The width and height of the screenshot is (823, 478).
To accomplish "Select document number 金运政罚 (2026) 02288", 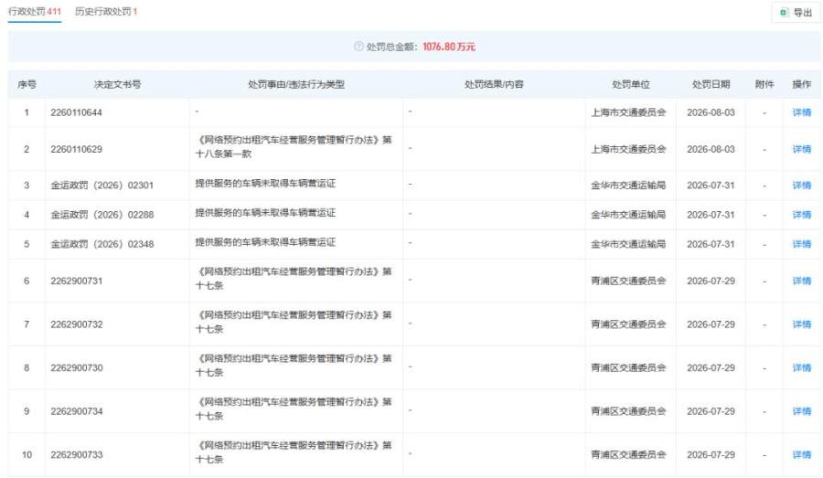I will [102, 215].
